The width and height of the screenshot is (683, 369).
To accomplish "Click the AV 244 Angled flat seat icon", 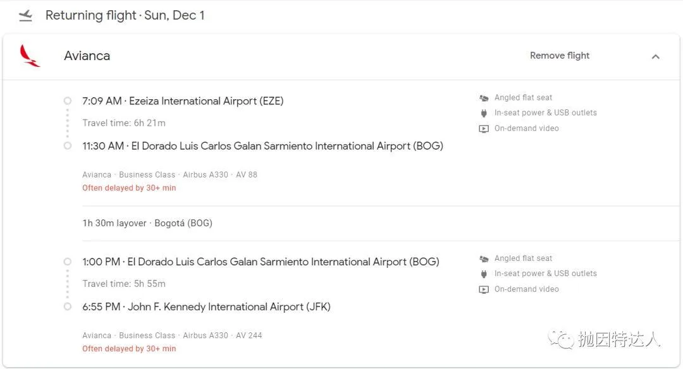I will click(484, 259).
